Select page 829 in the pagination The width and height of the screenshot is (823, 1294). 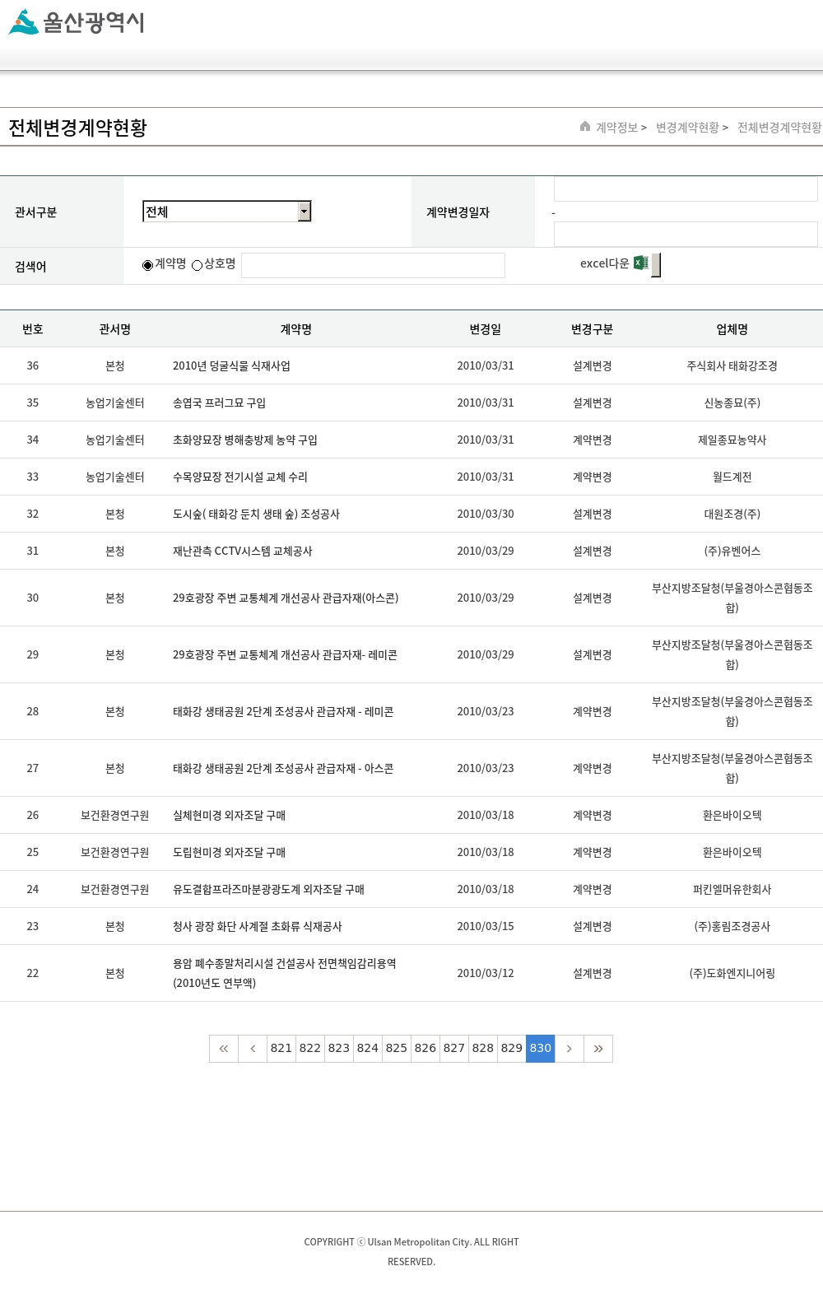coord(512,1049)
